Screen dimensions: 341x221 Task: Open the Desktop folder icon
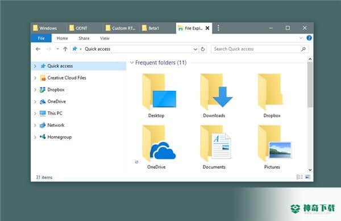click(x=159, y=91)
